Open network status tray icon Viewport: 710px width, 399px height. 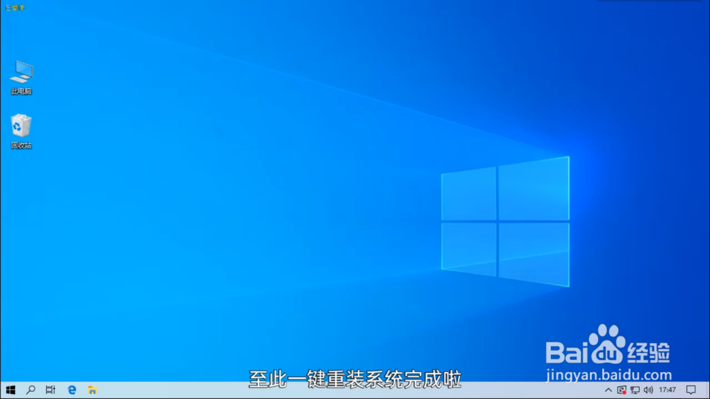635,390
